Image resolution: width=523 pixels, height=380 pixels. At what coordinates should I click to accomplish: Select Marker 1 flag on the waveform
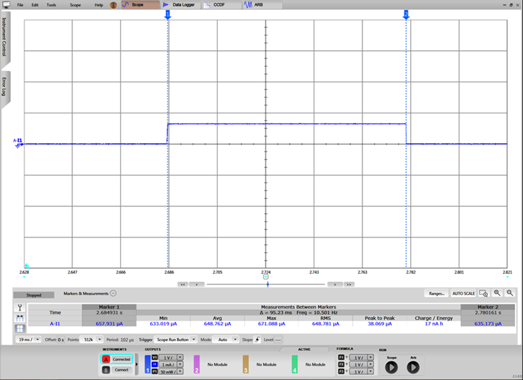point(168,13)
